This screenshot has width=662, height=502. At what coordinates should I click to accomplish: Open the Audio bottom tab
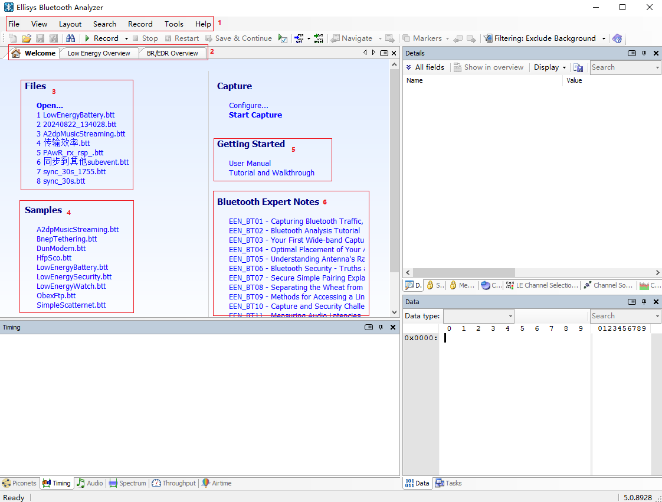point(90,483)
